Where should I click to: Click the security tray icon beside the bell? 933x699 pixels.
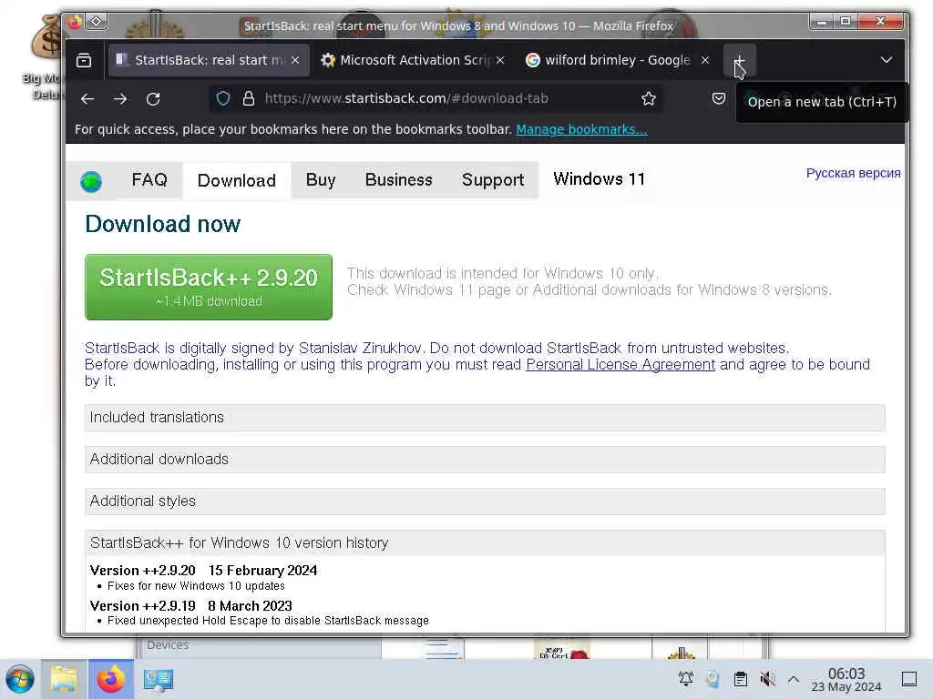[x=713, y=679]
